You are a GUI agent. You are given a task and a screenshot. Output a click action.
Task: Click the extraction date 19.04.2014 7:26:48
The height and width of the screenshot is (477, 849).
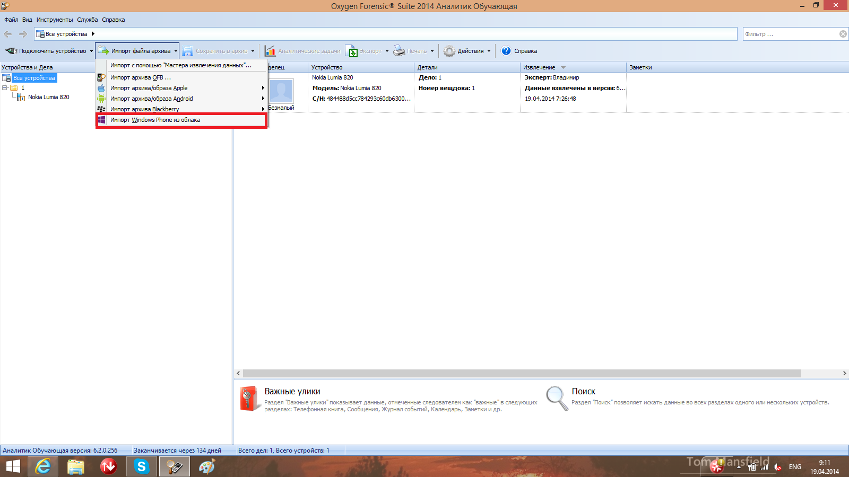pyautogui.click(x=550, y=99)
